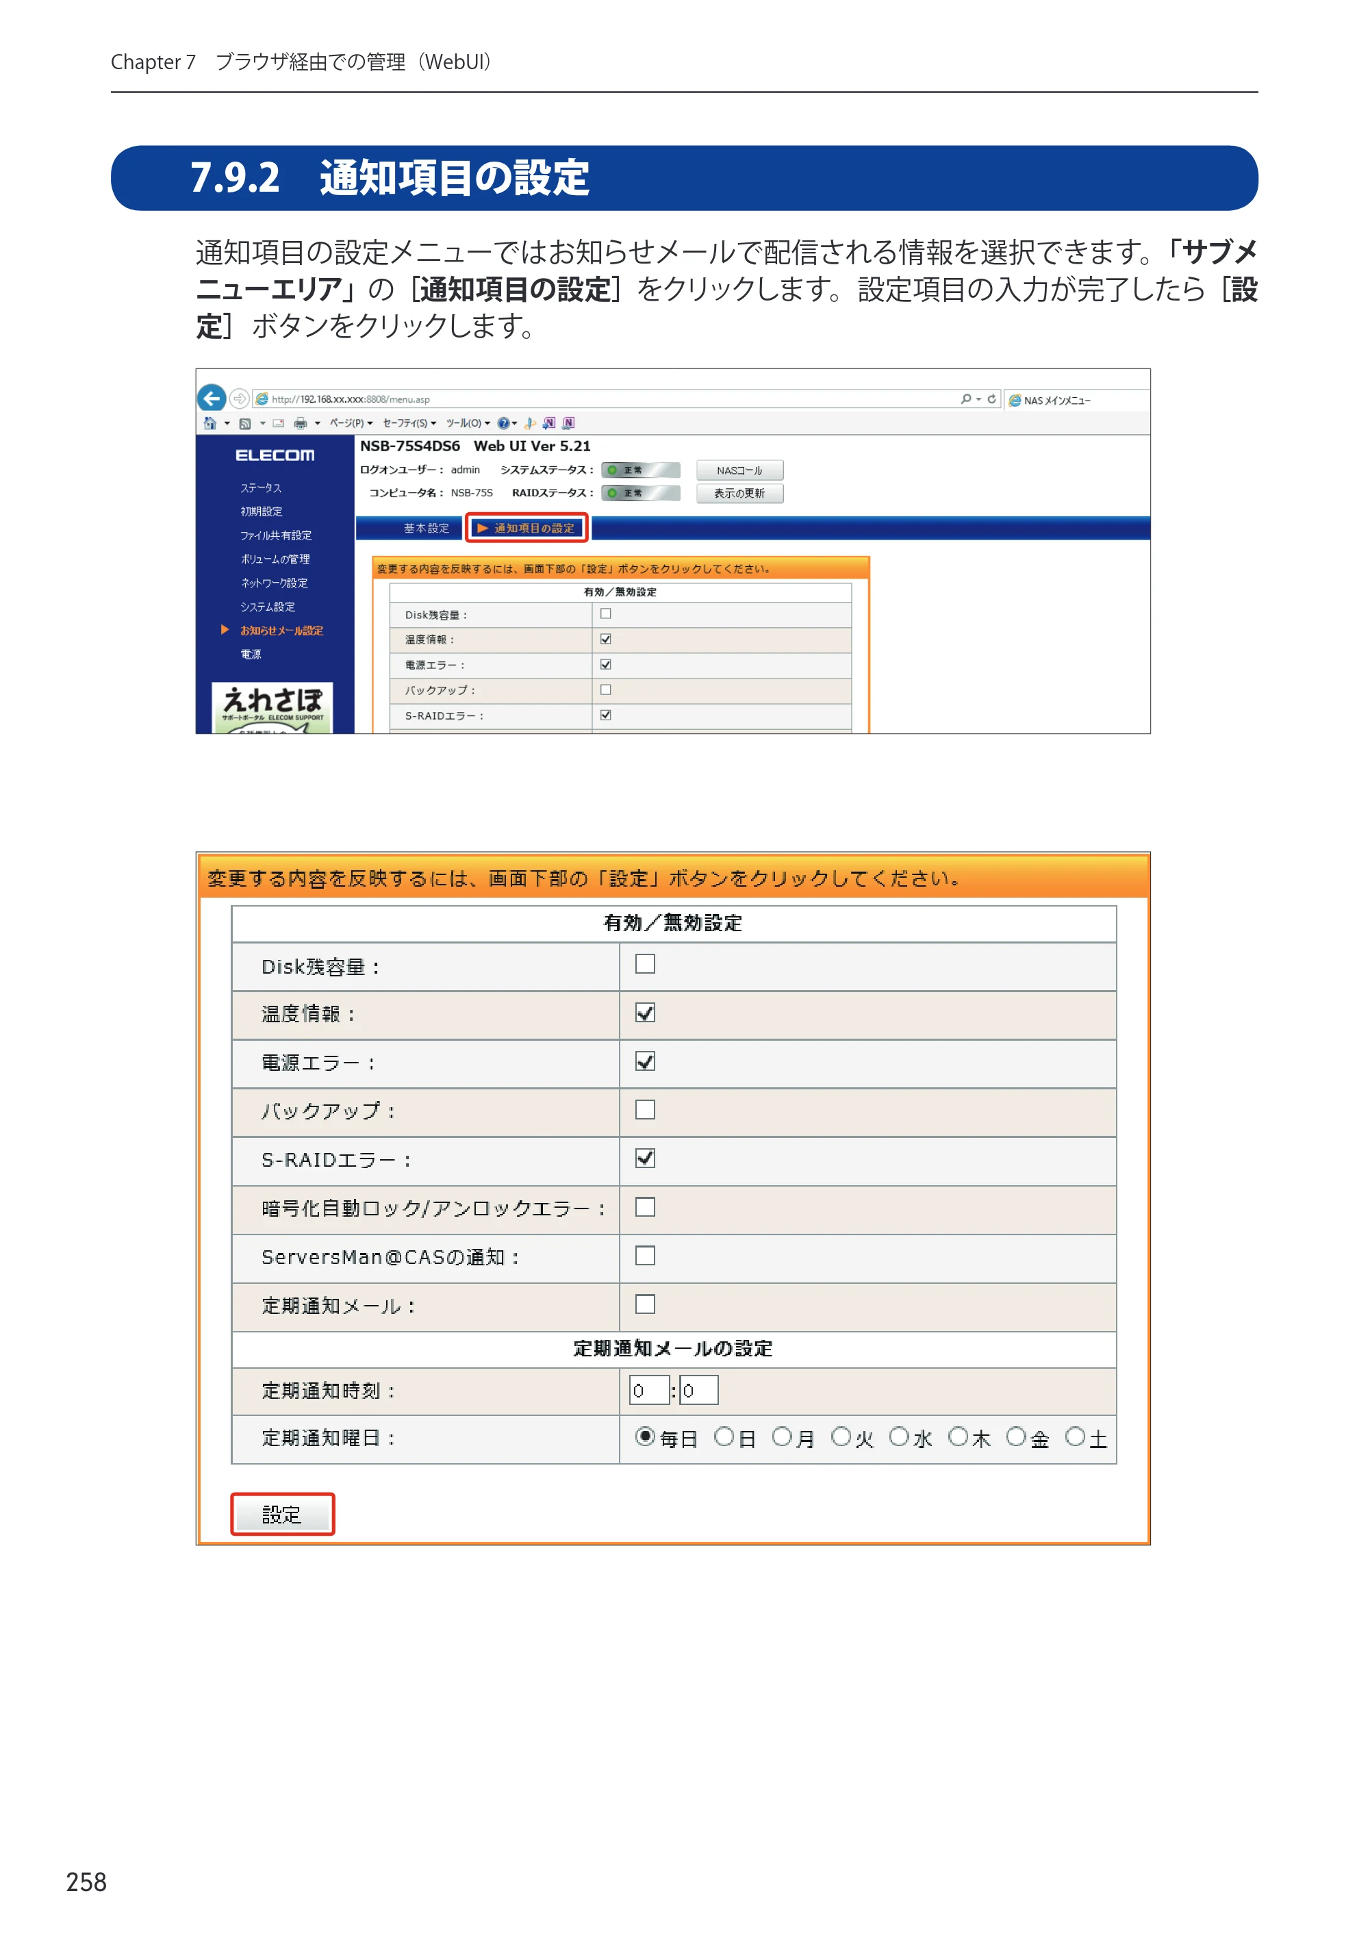Click the read mail envelope icon

click(x=279, y=424)
